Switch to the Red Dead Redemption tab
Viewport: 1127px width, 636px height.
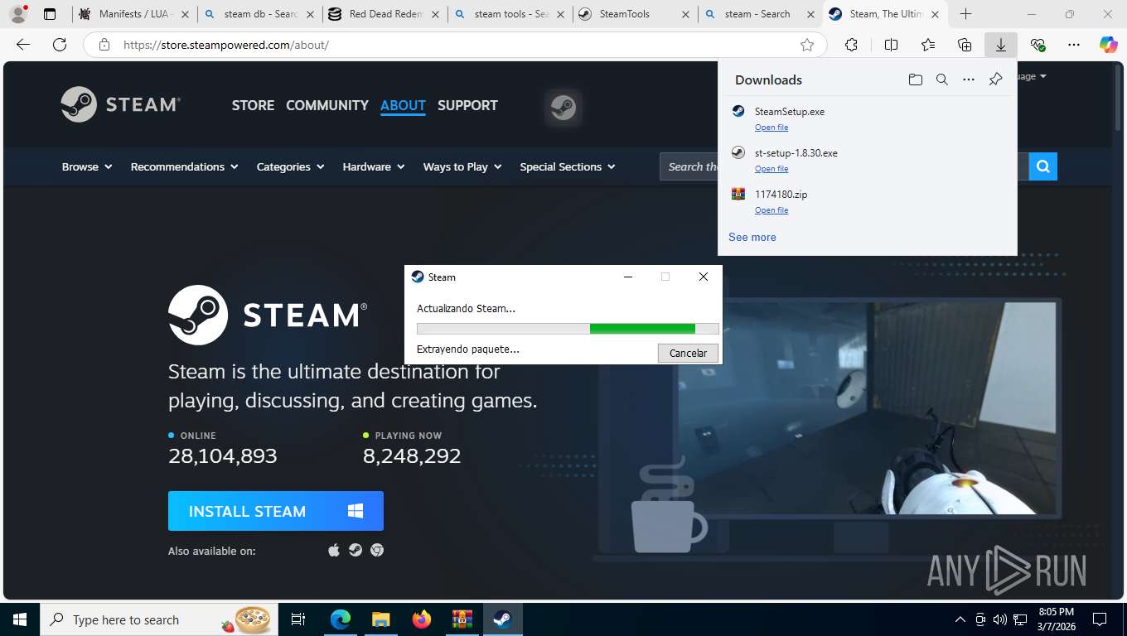click(385, 14)
